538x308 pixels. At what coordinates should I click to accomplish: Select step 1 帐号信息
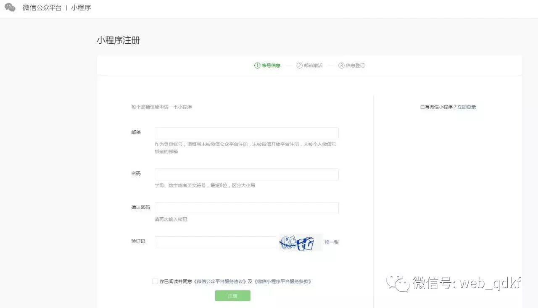(267, 66)
